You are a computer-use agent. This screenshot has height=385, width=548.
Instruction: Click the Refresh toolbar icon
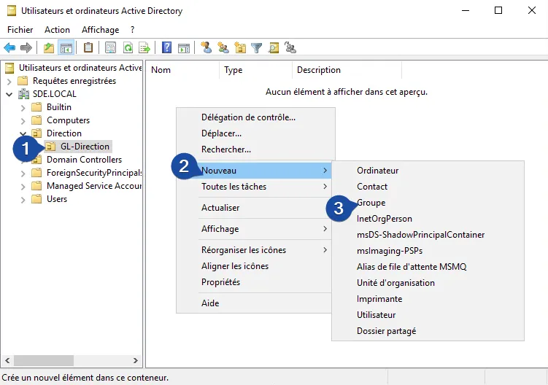[x=128, y=48]
